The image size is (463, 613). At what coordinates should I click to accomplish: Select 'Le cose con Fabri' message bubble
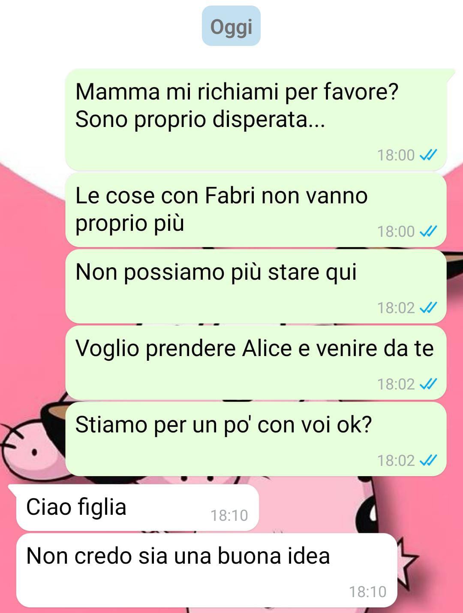coord(256,210)
